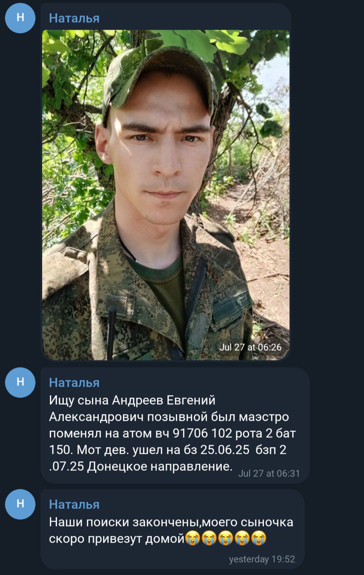Click the words 'Донецкое направление' in the message
The image size is (364, 575).
[160, 467]
